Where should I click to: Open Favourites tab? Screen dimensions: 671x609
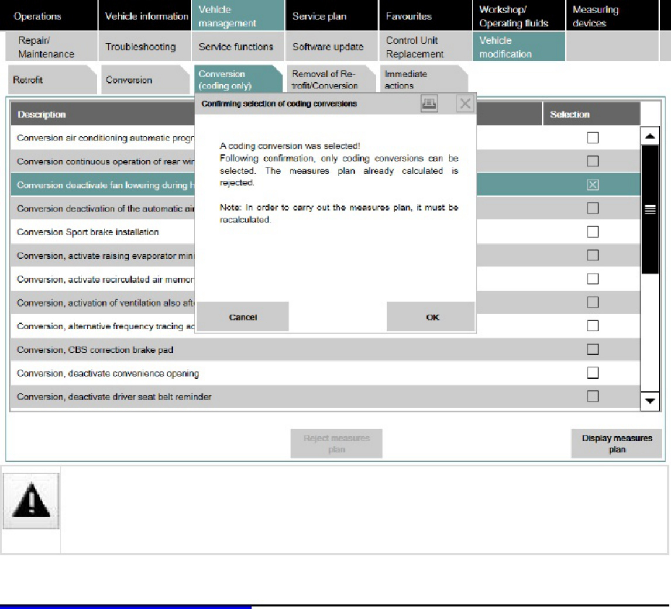click(x=425, y=16)
